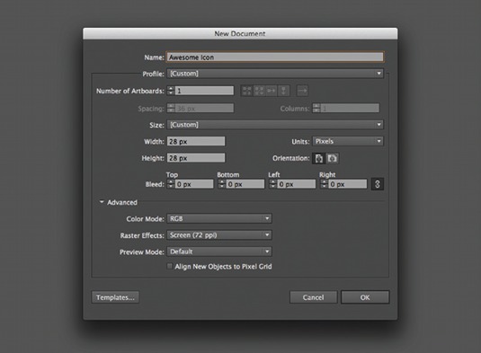
Task: Choose the landscape orientation icon
Action: [333, 158]
